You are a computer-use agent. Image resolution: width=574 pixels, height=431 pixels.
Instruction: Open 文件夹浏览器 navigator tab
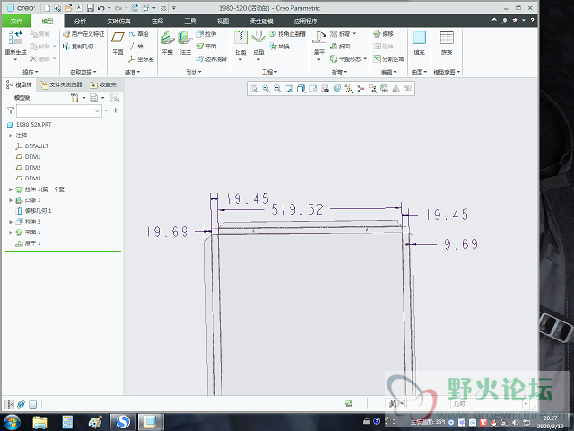[x=61, y=85]
